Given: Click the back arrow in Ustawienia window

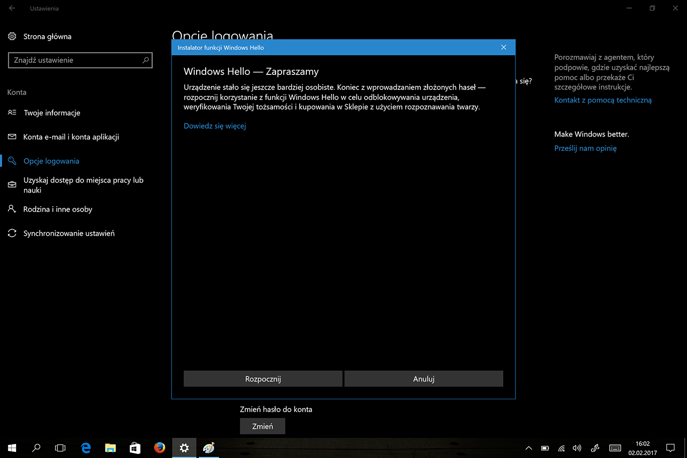Looking at the screenshot, I should (12, 8).
